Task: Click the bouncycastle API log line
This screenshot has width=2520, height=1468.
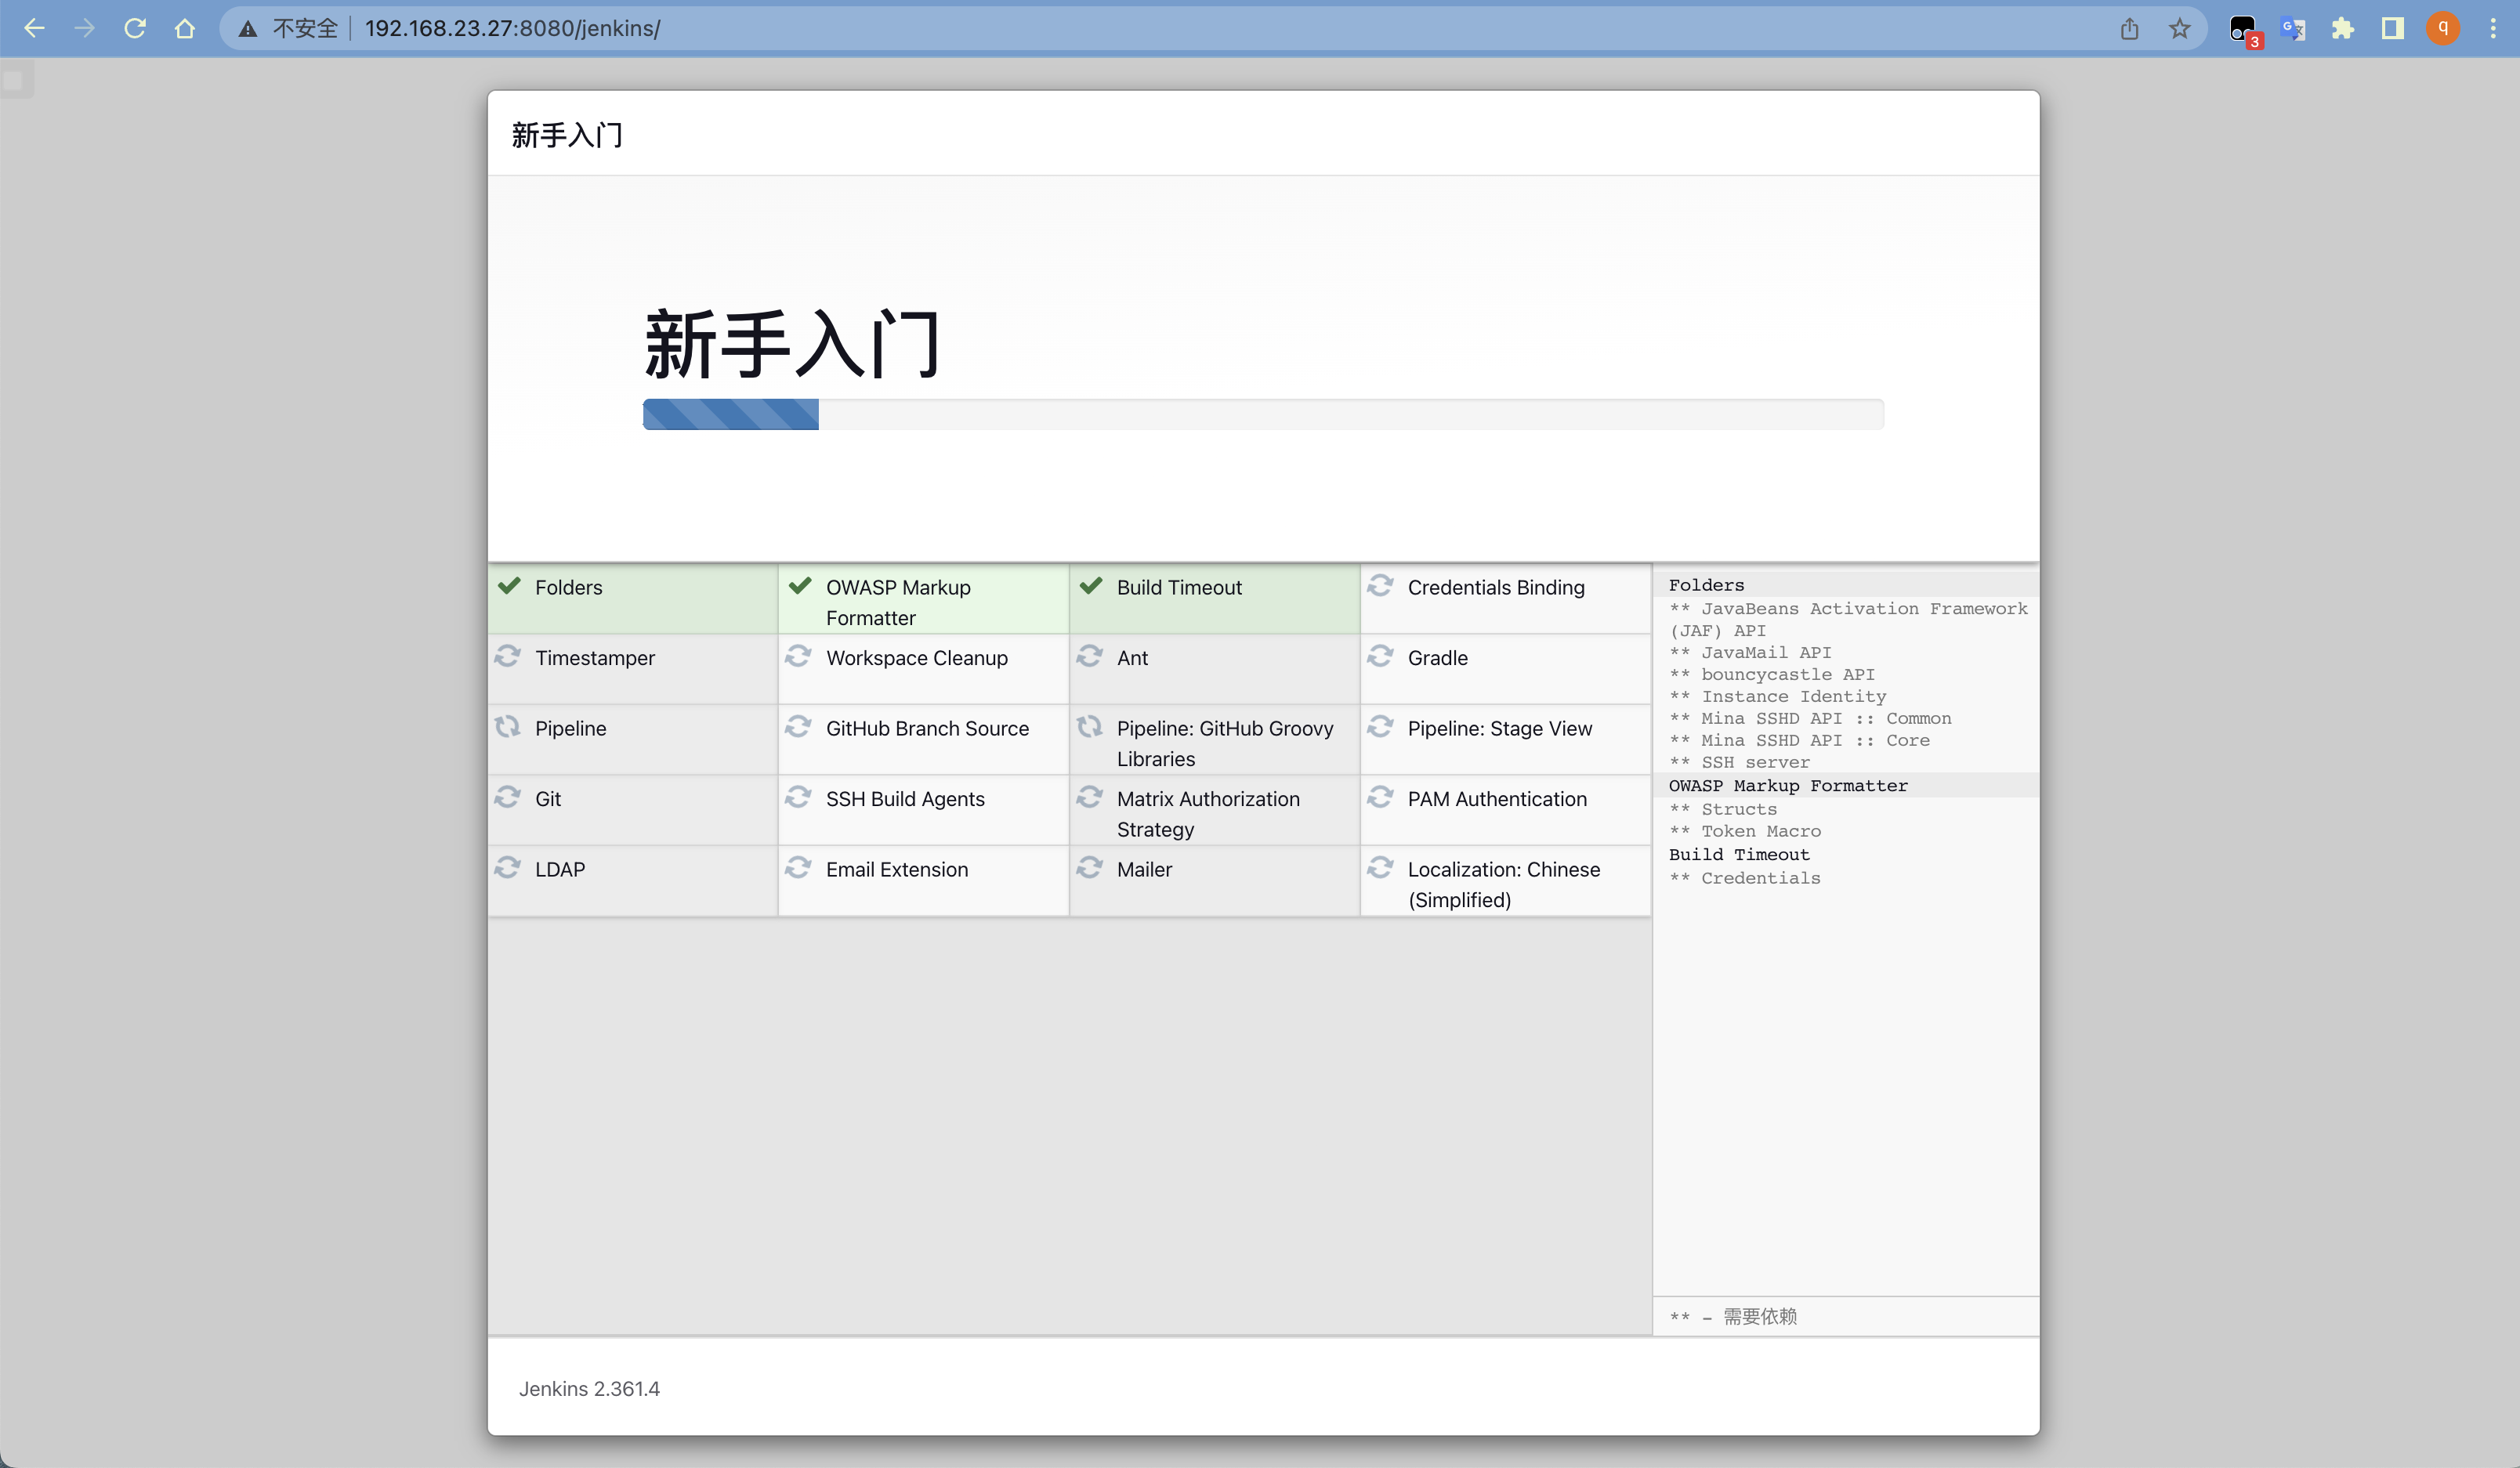Action: [1772, 674]
